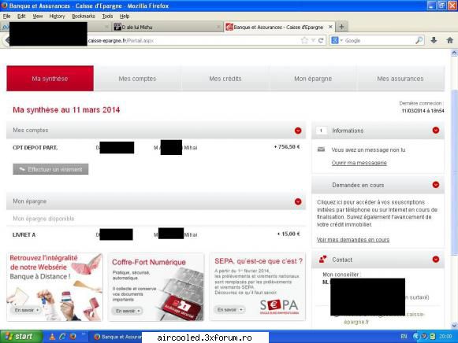Click the page scrollbar down arrow
The height and width of the screenshot is (343, 458).
pyautogui.click(x=454, y=326)
